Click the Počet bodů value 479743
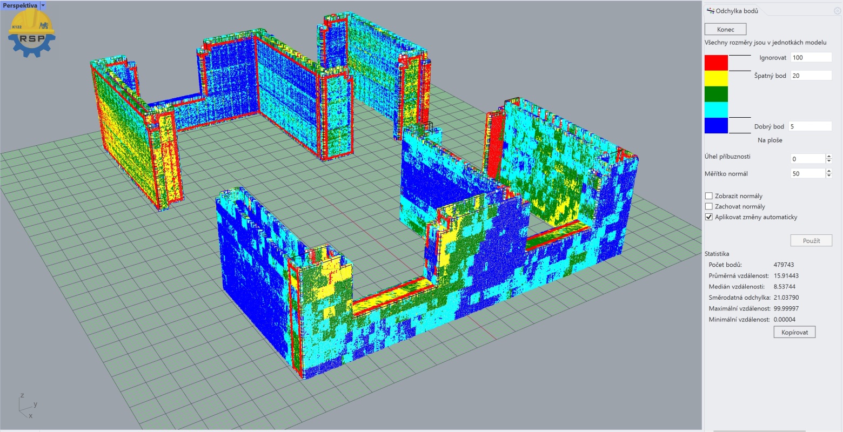Image resolution: width=843 pixels, height=432 pixels. click(x=784, y=265)
